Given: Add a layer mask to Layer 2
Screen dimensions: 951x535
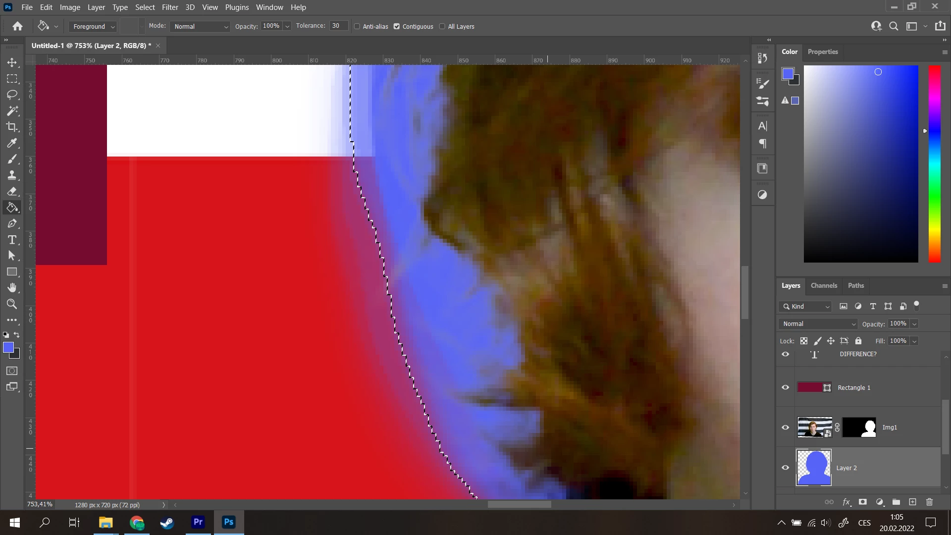Looking at the screenshot, I should coord(862,502).
